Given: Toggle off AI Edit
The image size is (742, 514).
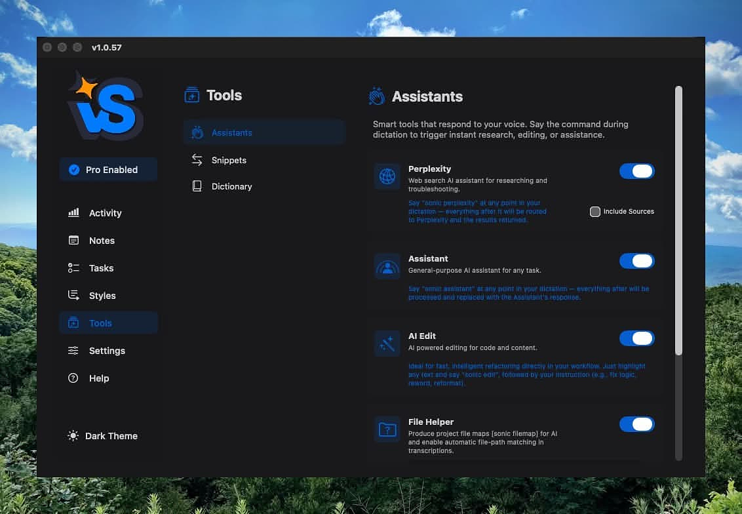Looking at the screenshot, I should coord(636,338).
